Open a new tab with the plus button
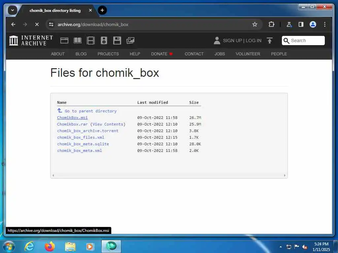Image resolution: width=338 pixels, height=253 pixels. click(102, 10)
